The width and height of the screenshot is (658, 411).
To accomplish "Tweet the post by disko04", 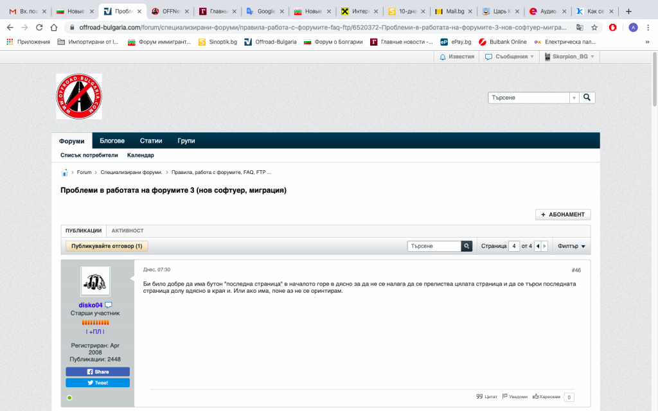I will tap(98, 383).
